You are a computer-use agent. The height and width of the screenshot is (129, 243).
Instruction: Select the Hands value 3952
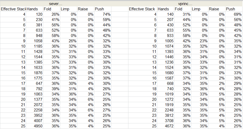pos(35,115)
